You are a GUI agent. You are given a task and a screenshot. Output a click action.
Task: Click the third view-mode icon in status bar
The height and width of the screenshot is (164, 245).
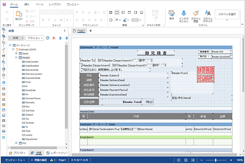coord(193,160)
